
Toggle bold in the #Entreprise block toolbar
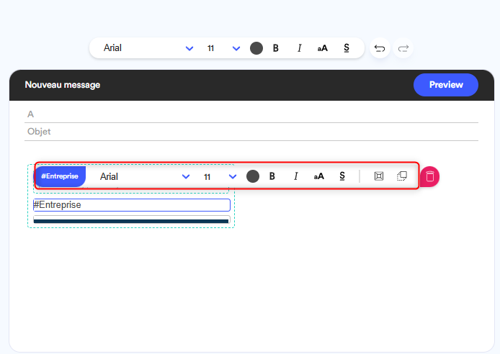[272, 176]
